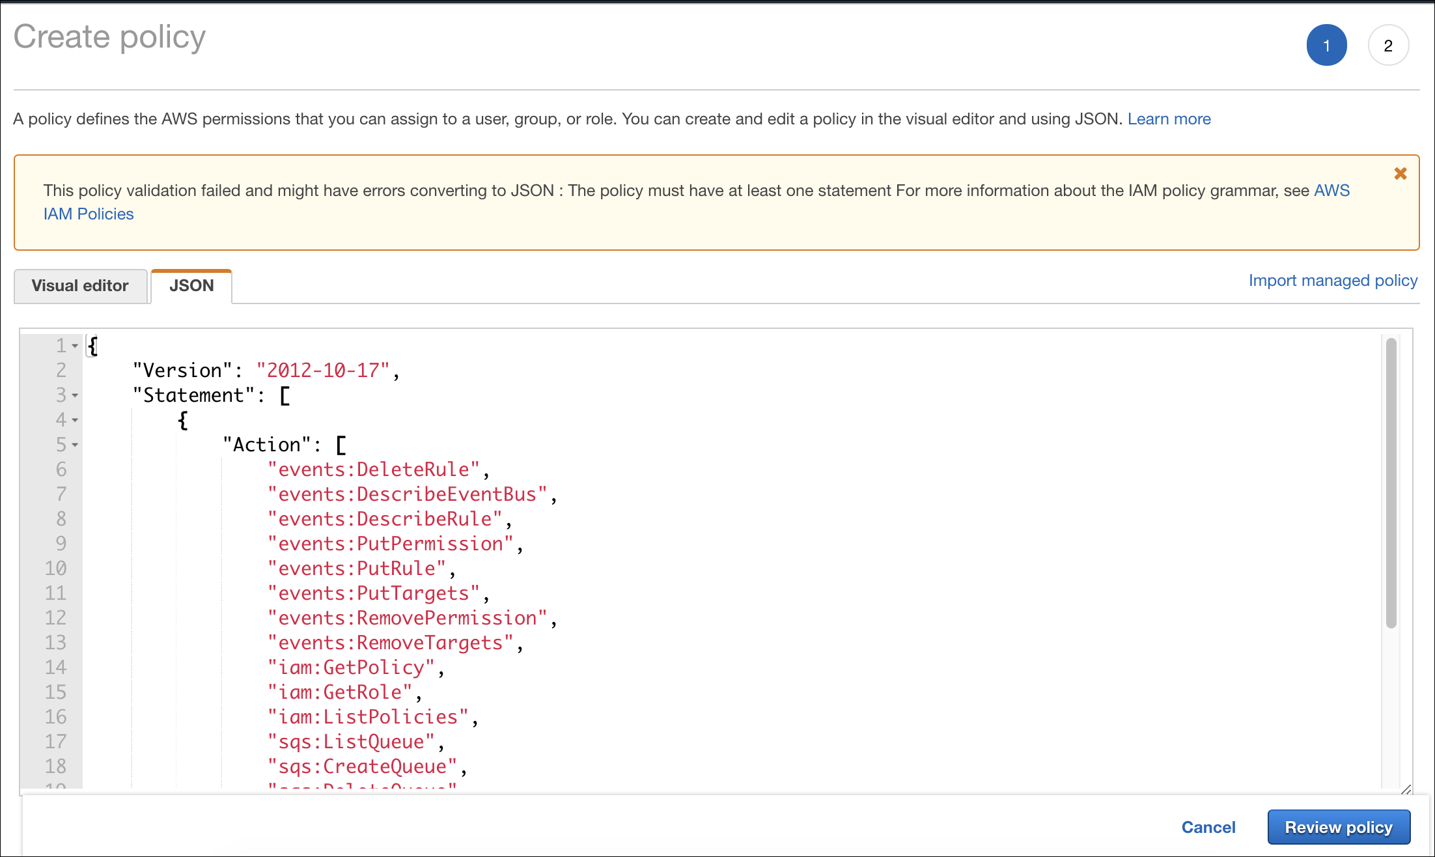Collapse the Action array fold arrow on line 5
Screen dimensions: 1435x857
pos(75,445)
